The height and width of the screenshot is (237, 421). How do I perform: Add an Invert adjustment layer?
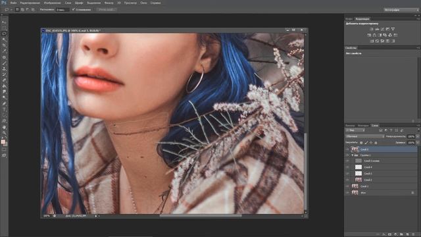(x=372, y=41)
